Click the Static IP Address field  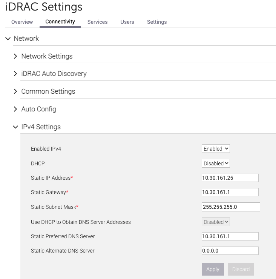[x=230, y=178]
